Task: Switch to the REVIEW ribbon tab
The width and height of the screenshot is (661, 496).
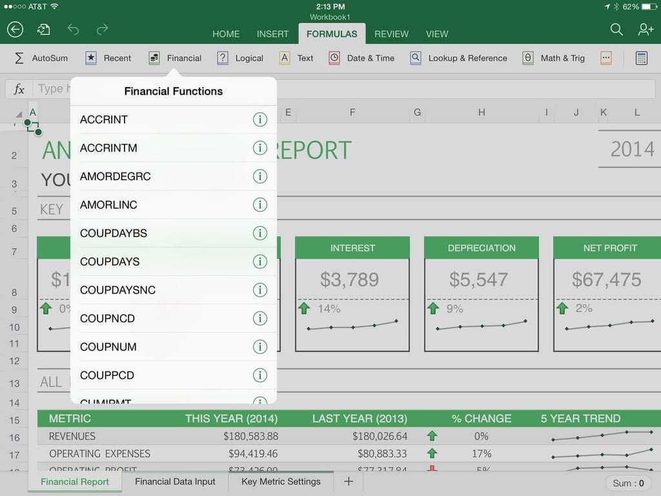Action: pos(391,34)
